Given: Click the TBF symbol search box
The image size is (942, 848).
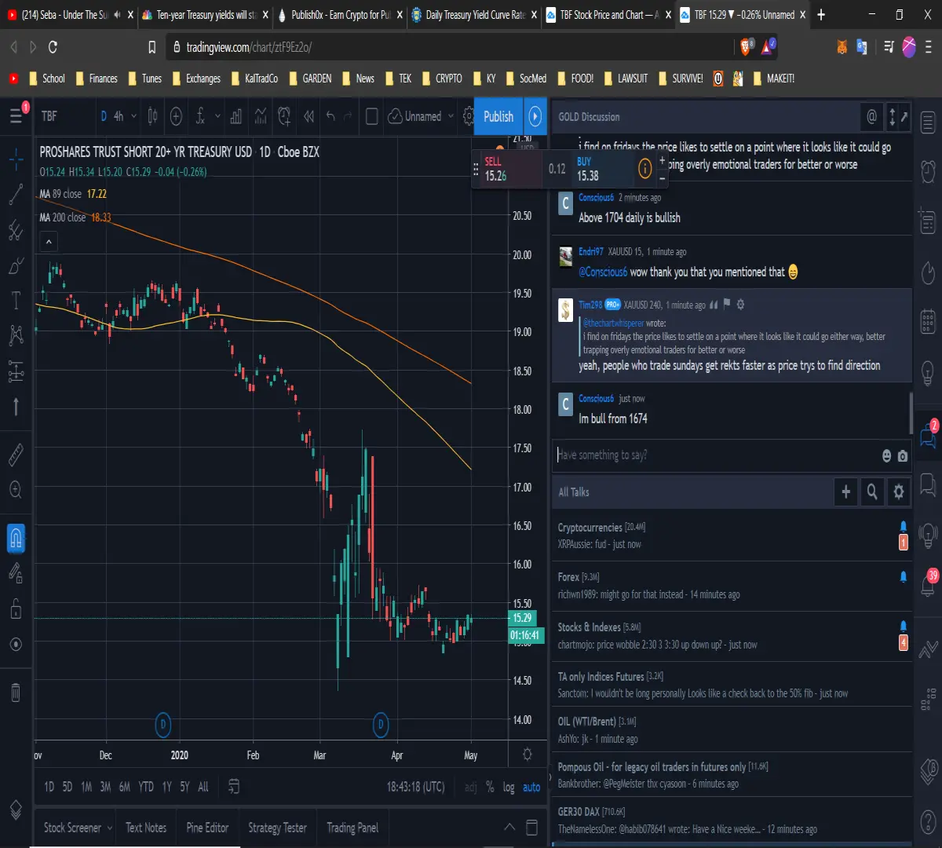Looking at the screenshot, I should pos(64,116).
